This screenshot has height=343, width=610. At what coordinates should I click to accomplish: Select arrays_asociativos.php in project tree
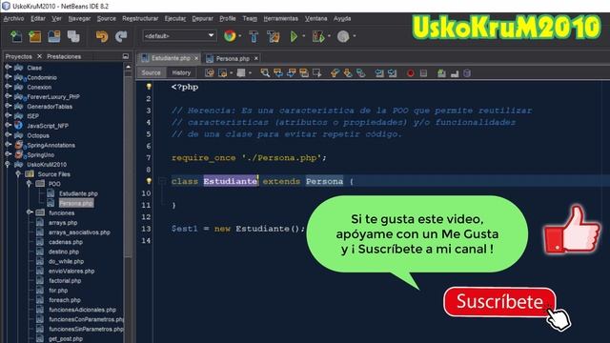[x=79, y=232]
